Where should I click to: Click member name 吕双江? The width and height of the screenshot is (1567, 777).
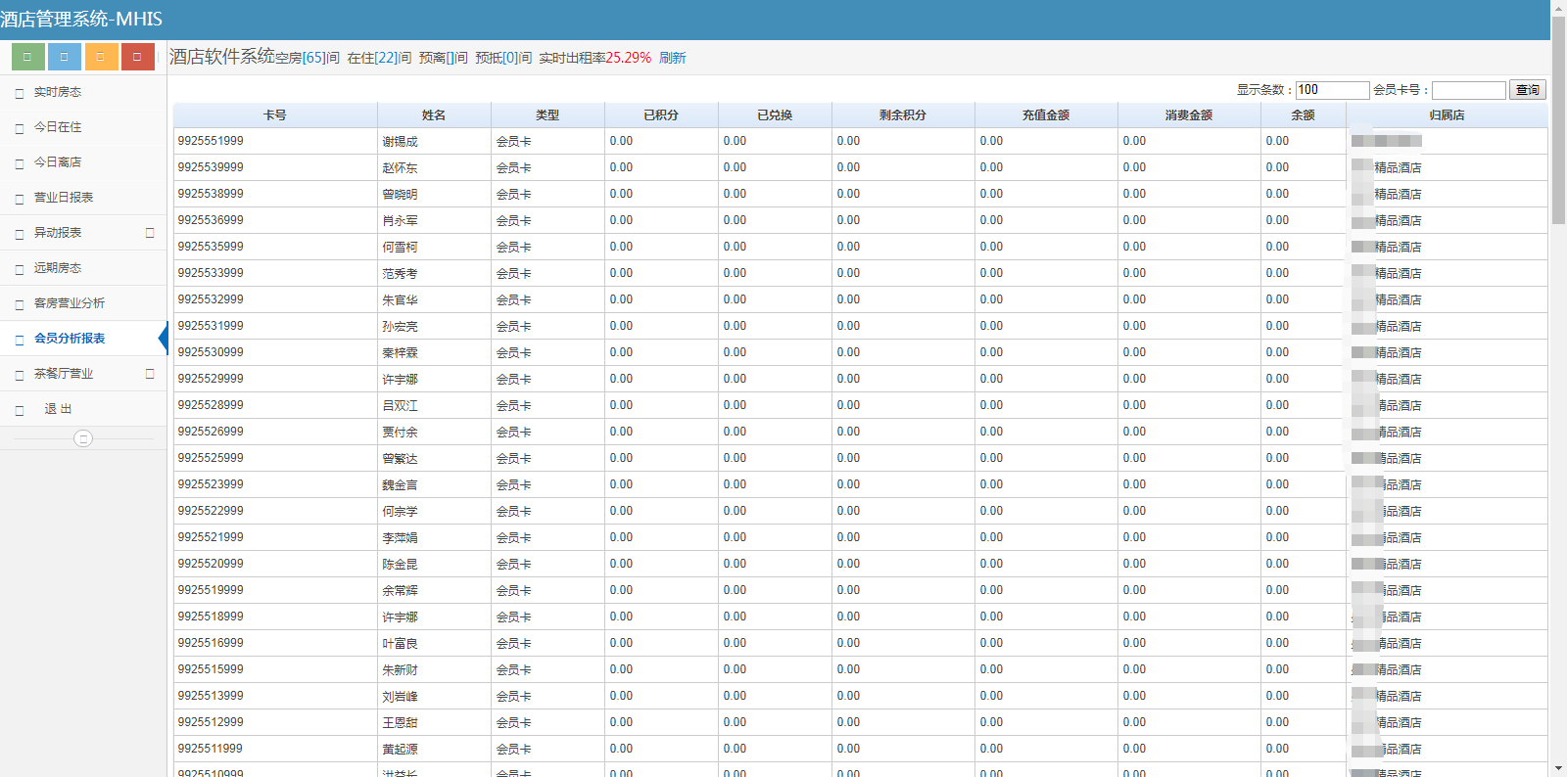[400, 406]
